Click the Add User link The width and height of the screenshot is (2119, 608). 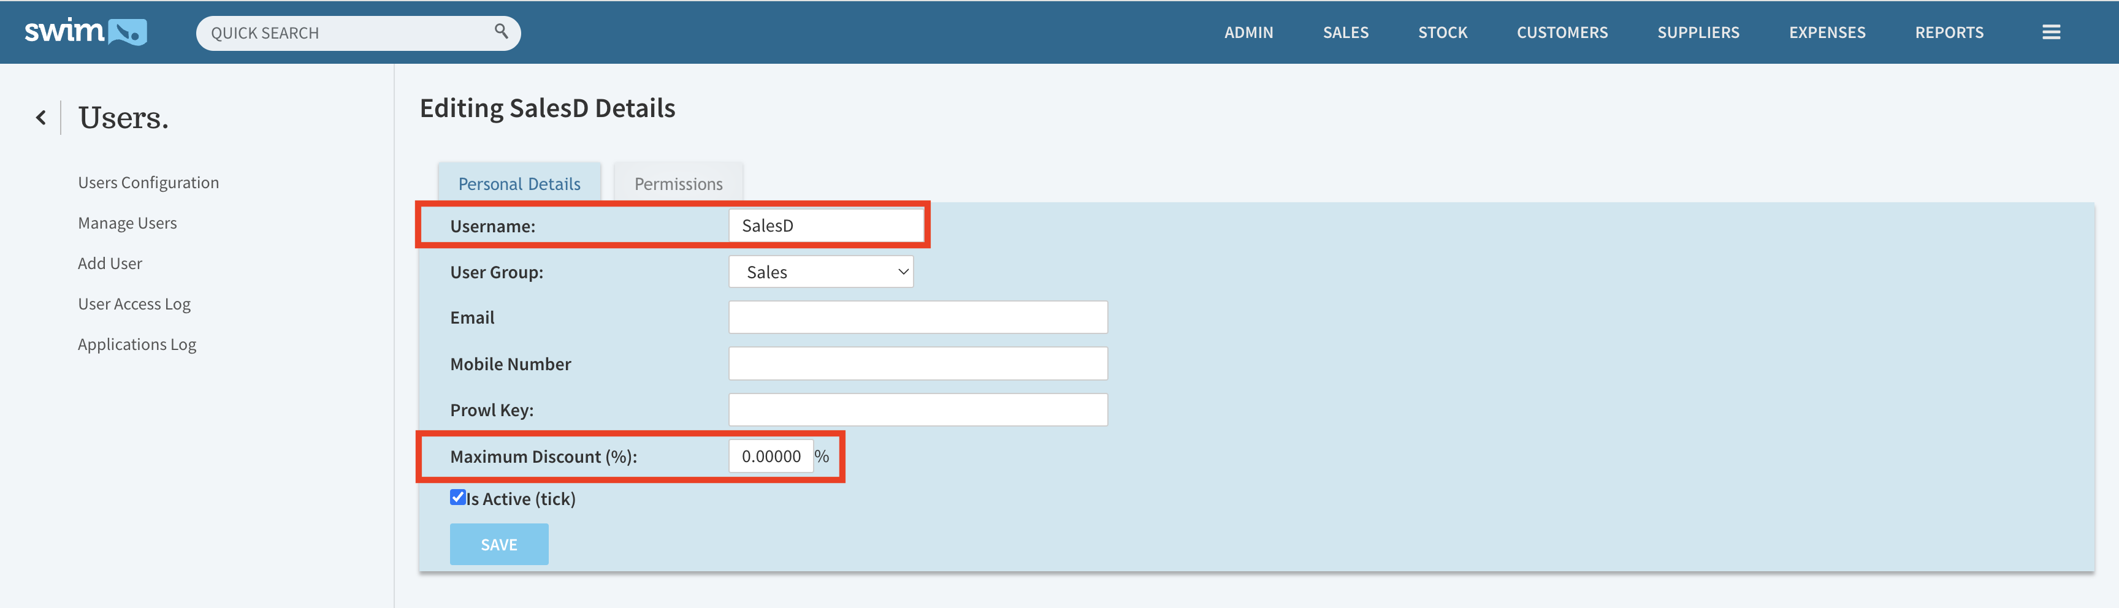pyautogui.click(x=110, y=264)
